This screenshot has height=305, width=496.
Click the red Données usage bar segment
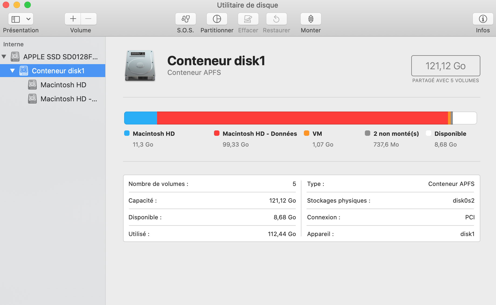302,118
